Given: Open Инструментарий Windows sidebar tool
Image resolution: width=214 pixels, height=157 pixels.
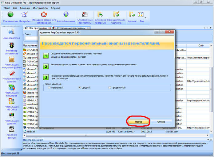Looking at the screenshot, I should tap(12, 77).
